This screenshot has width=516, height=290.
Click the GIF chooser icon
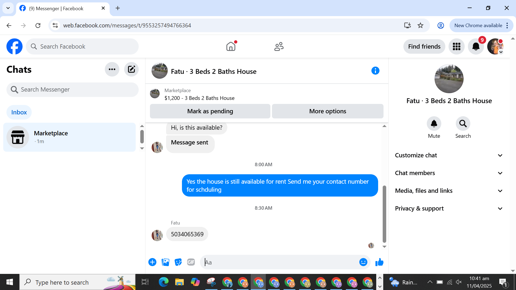coord(191,262)
